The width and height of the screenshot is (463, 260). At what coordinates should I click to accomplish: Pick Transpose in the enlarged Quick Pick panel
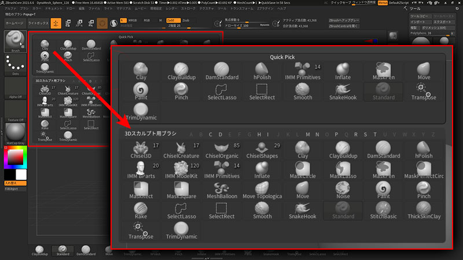(424, 92)
